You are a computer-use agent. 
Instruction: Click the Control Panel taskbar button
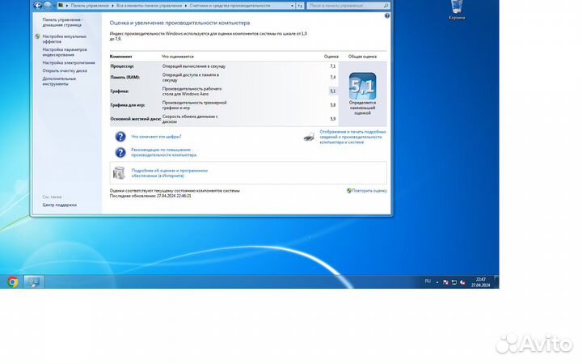point(34,282)
